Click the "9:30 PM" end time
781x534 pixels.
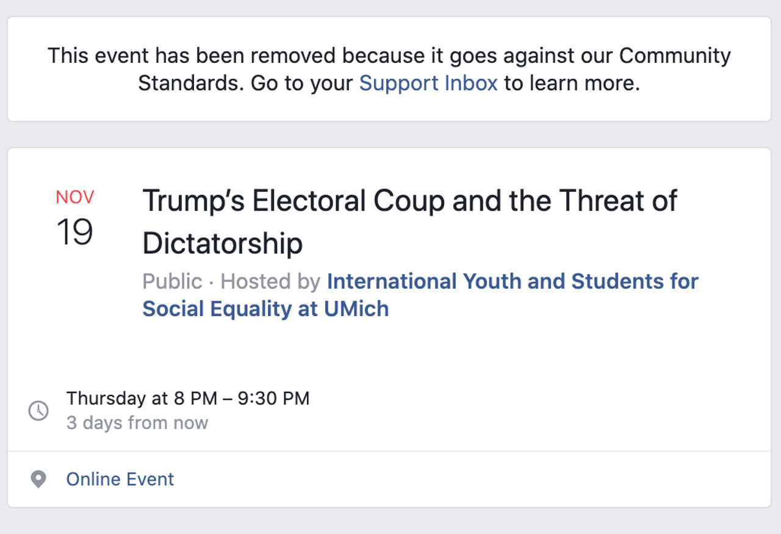tap(273, 399)
